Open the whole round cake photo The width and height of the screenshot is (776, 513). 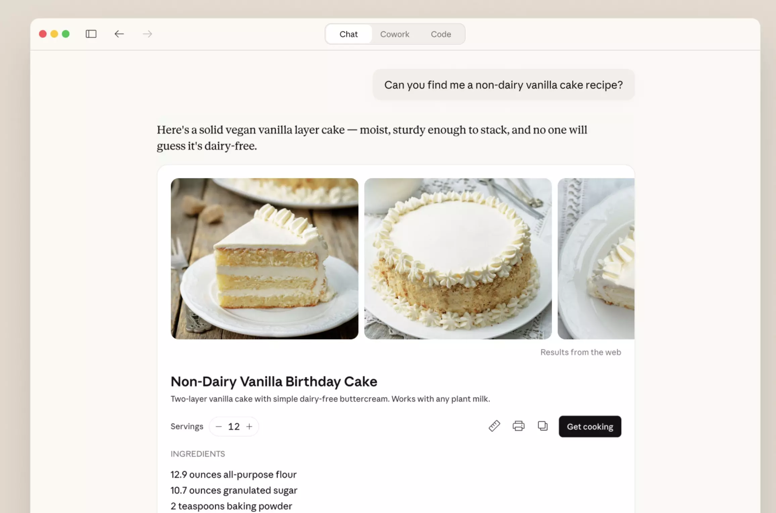coord(458,259)
